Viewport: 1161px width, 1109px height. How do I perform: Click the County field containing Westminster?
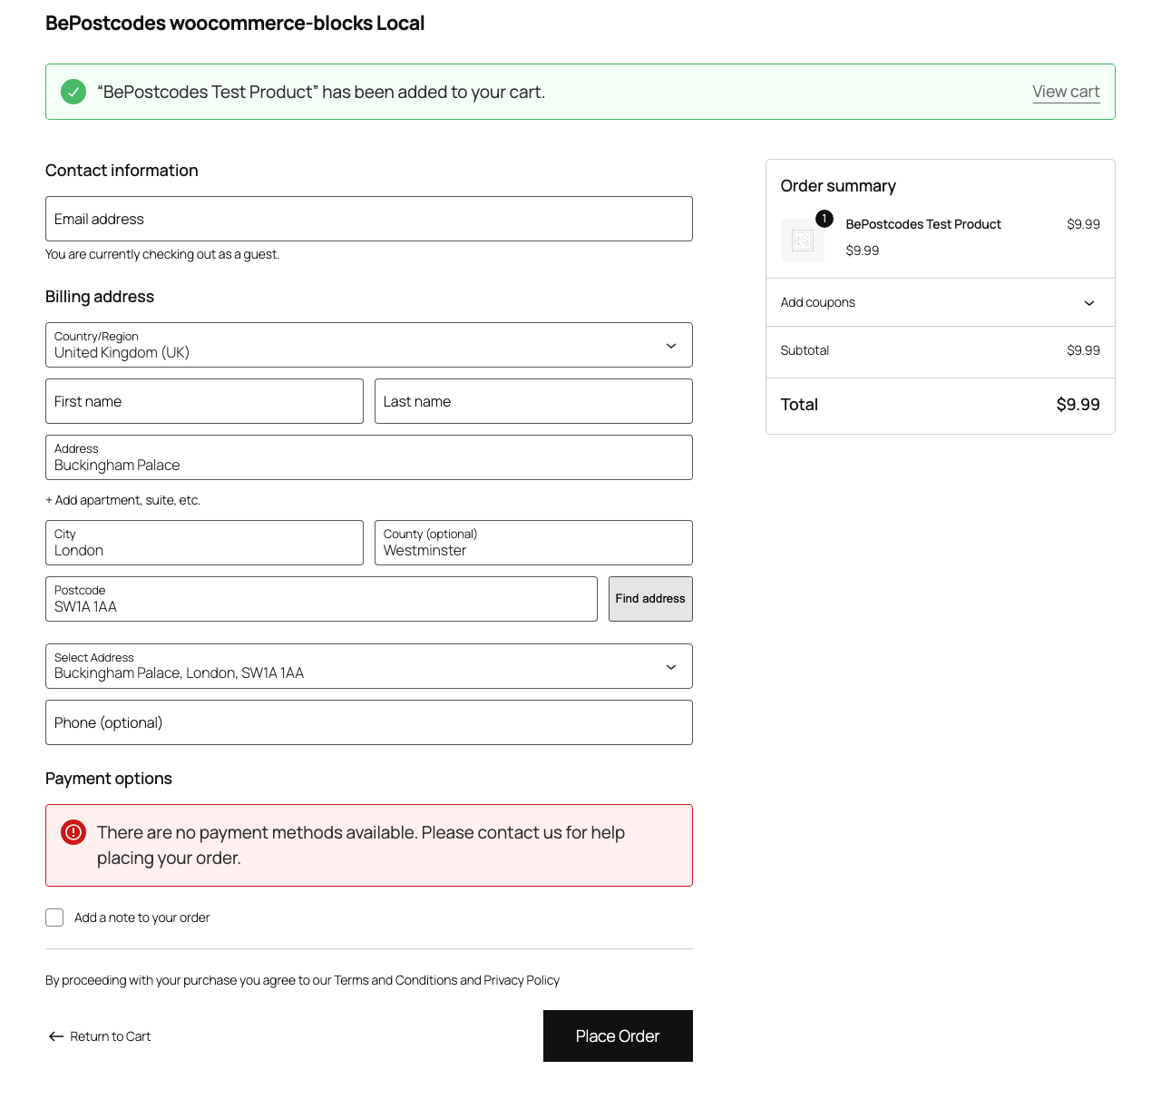533,543
